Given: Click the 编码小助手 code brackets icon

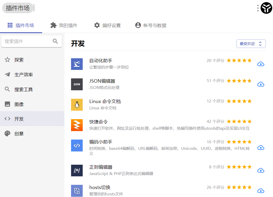Looking at the screenshot, I should tap(77, 145).
